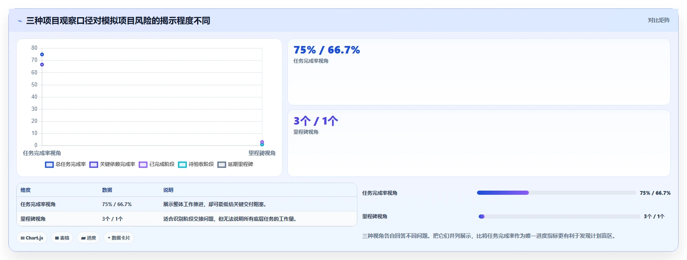Toggle the 关键依赖完成率 legend series

[113, 164]
